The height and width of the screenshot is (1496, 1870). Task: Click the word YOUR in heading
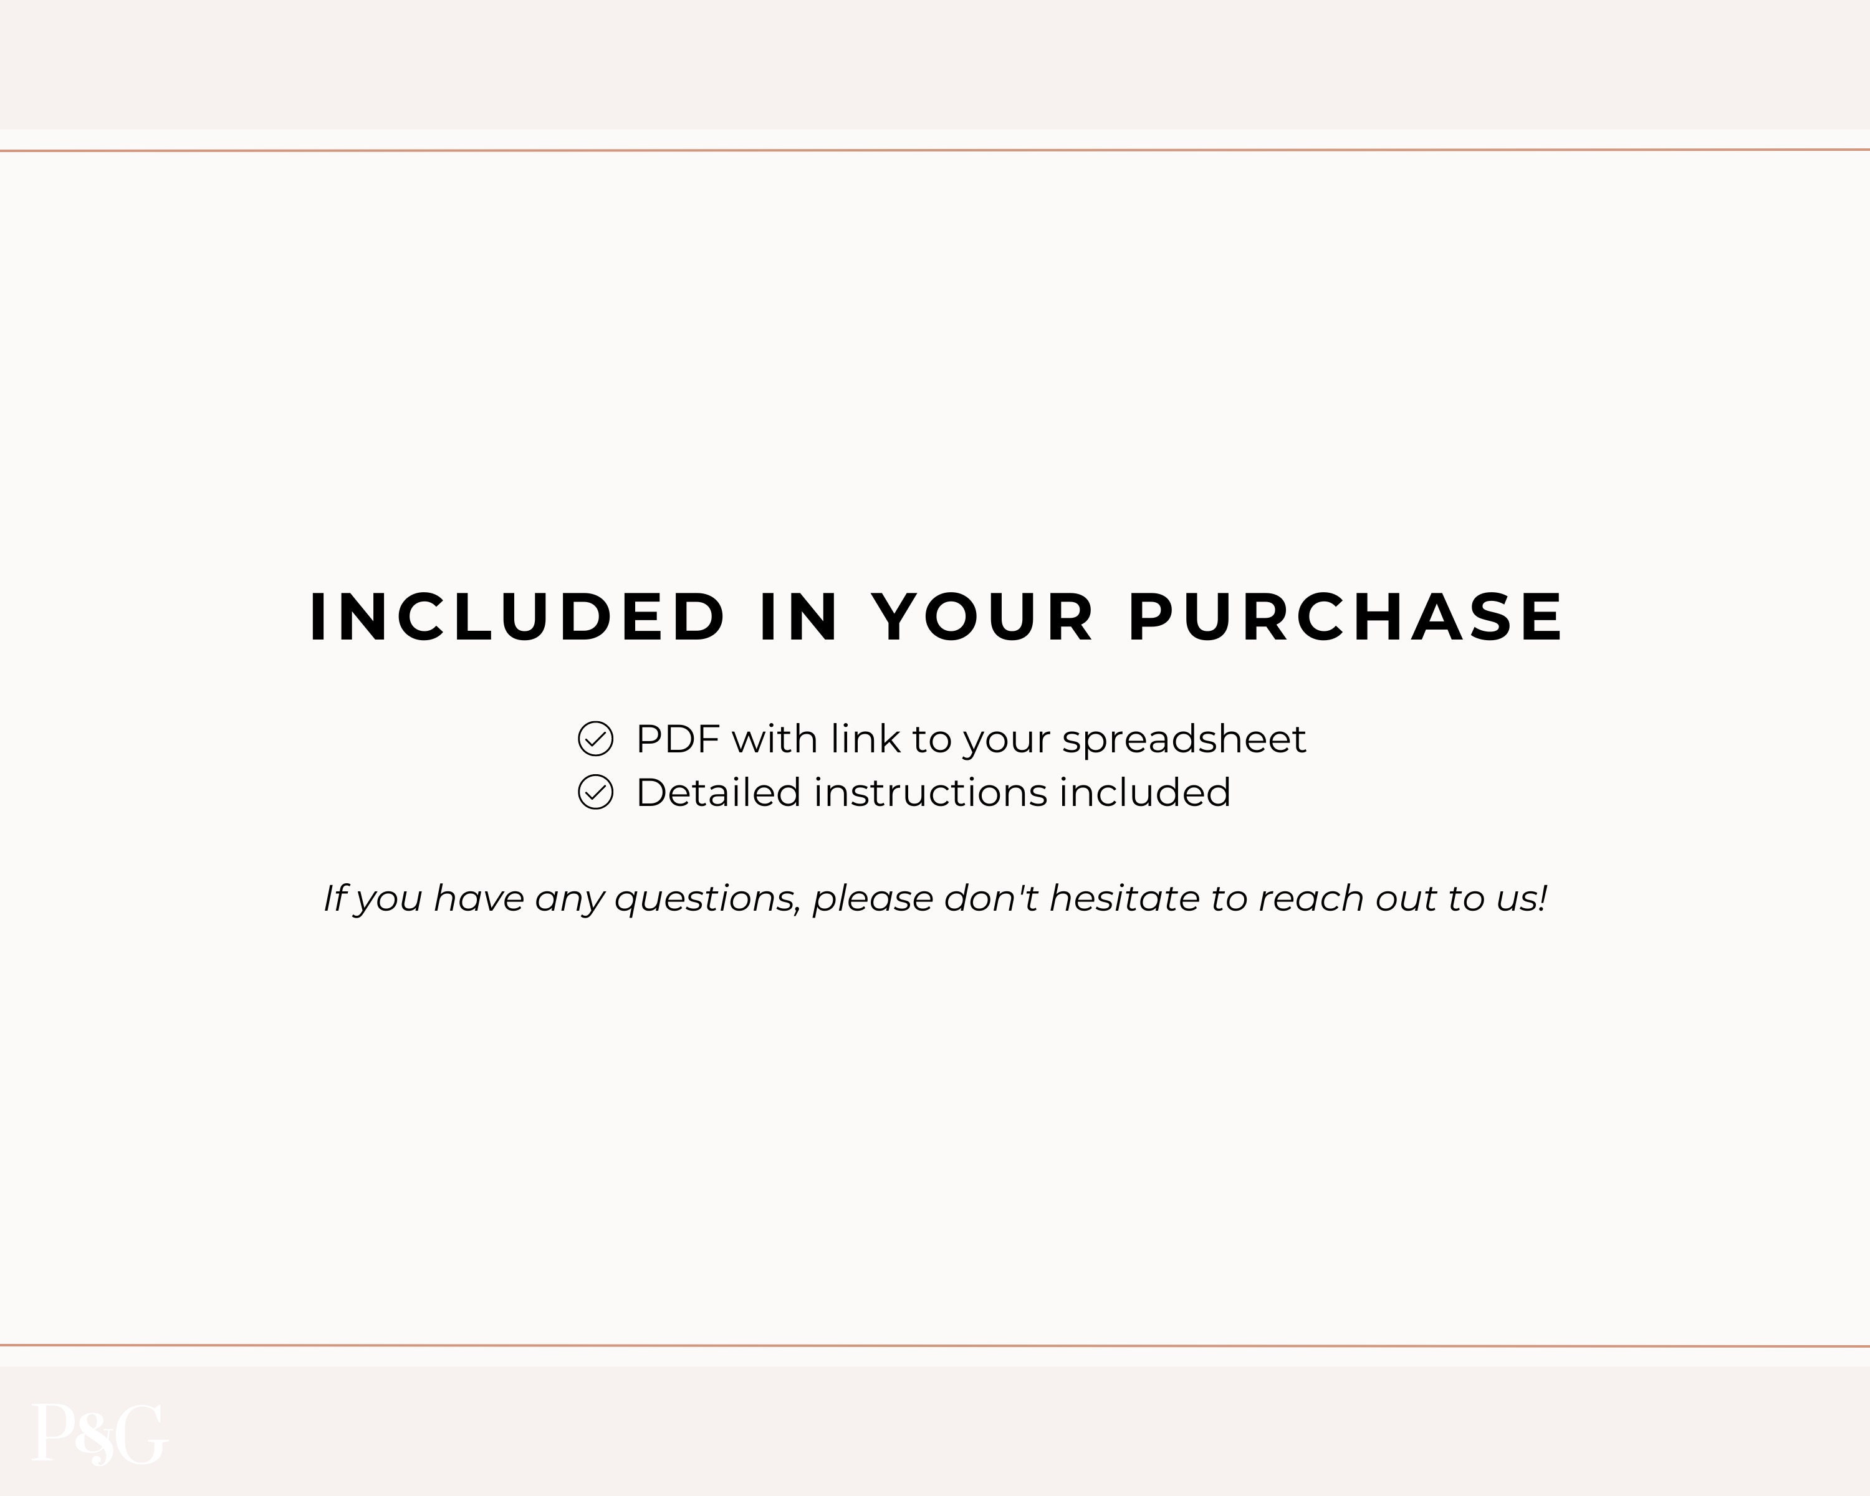983,618
